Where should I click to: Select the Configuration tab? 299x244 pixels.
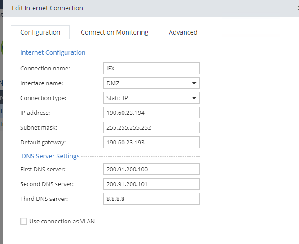[40, 32]
